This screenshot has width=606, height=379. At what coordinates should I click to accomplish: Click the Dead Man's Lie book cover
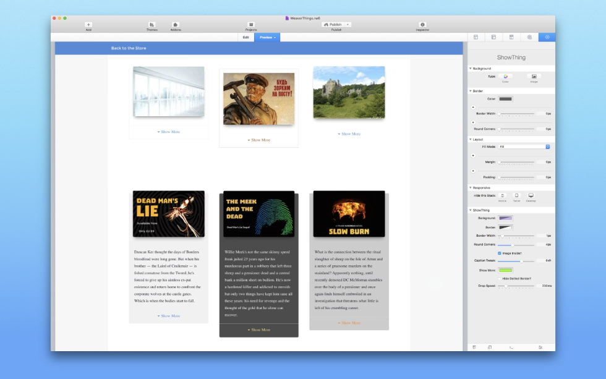click(169, 214)
